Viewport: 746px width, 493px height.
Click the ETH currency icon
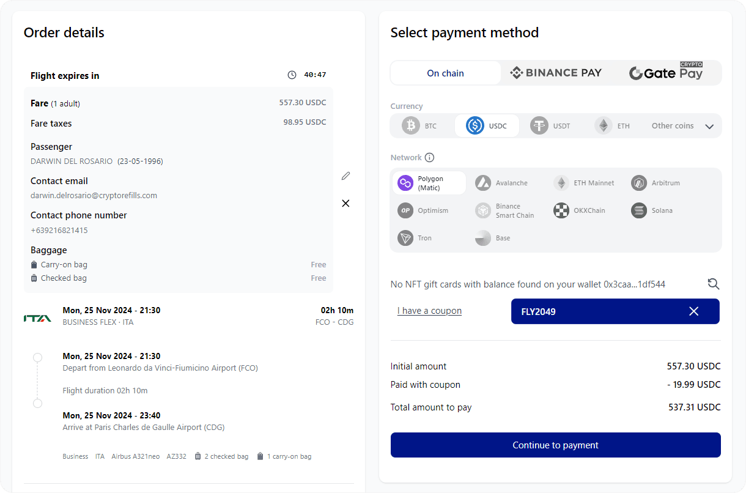click(602, 125)
